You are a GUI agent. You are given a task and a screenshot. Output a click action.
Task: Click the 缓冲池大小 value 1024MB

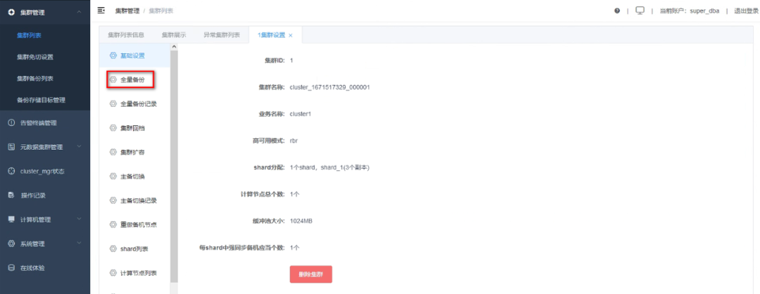[301, 221]
